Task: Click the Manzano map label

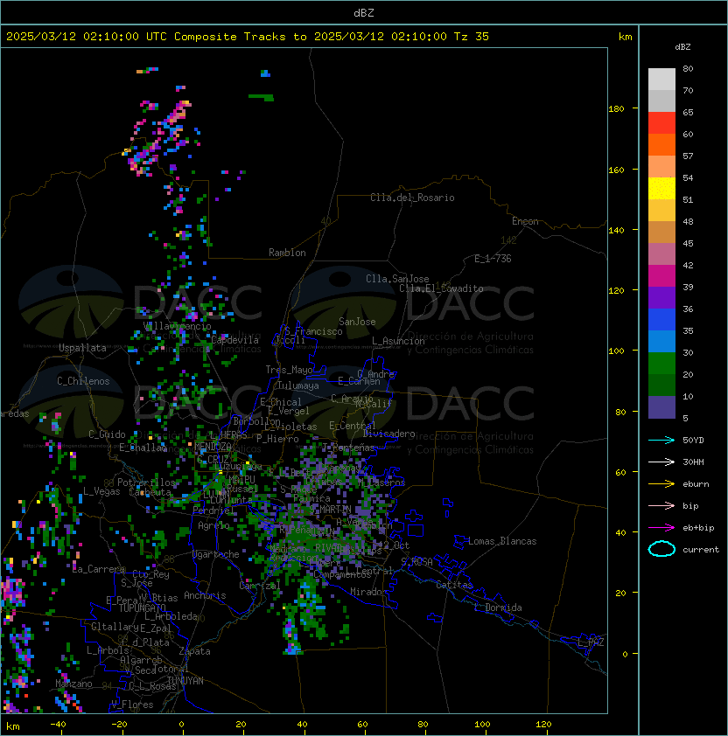Action: click(x=73, y=684)
